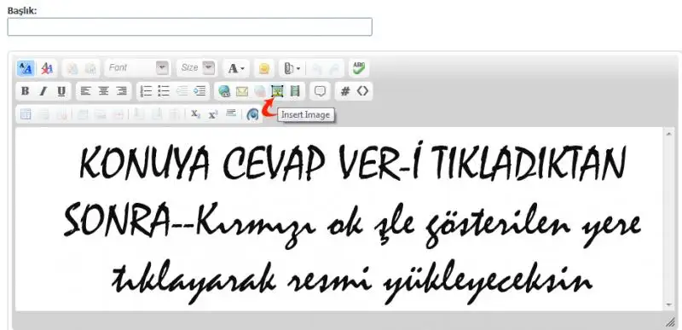The height and width of the screenshot is (330, 682).
Task: Align text to the left
Action: 86,91
